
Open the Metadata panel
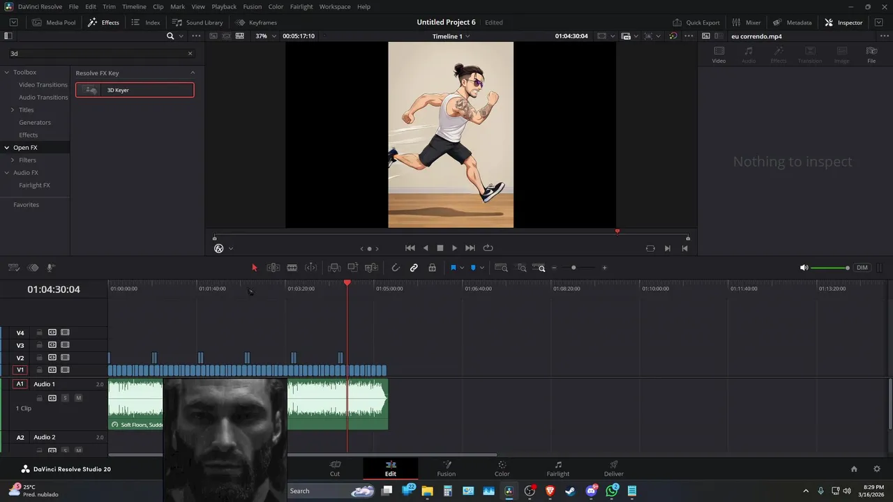tap(792, 22)
